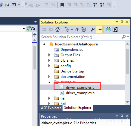Switch to the ASF Explorer tab
The image size is (131, 126).
pyautogui.click(x=51, y=108)
